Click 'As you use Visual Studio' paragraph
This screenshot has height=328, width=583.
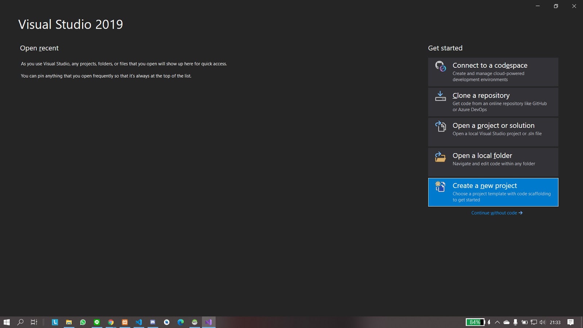[124, 64]
